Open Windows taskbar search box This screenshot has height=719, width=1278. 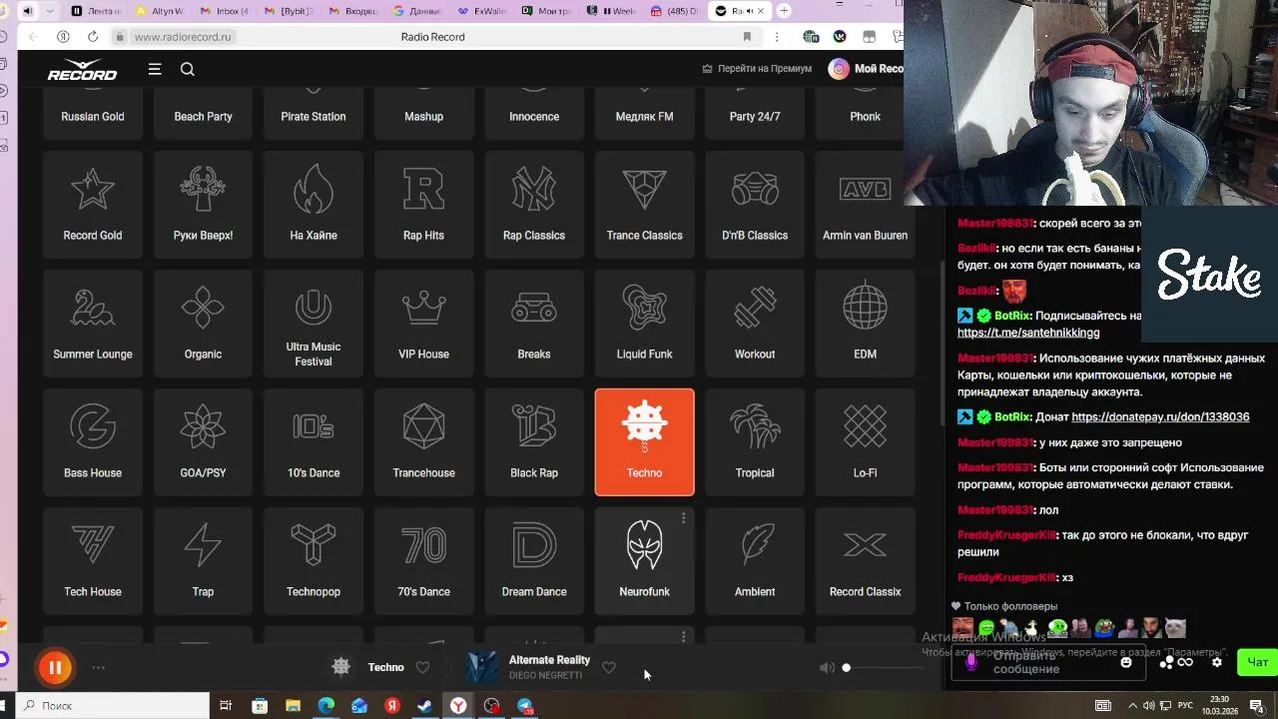click(112, 706)
